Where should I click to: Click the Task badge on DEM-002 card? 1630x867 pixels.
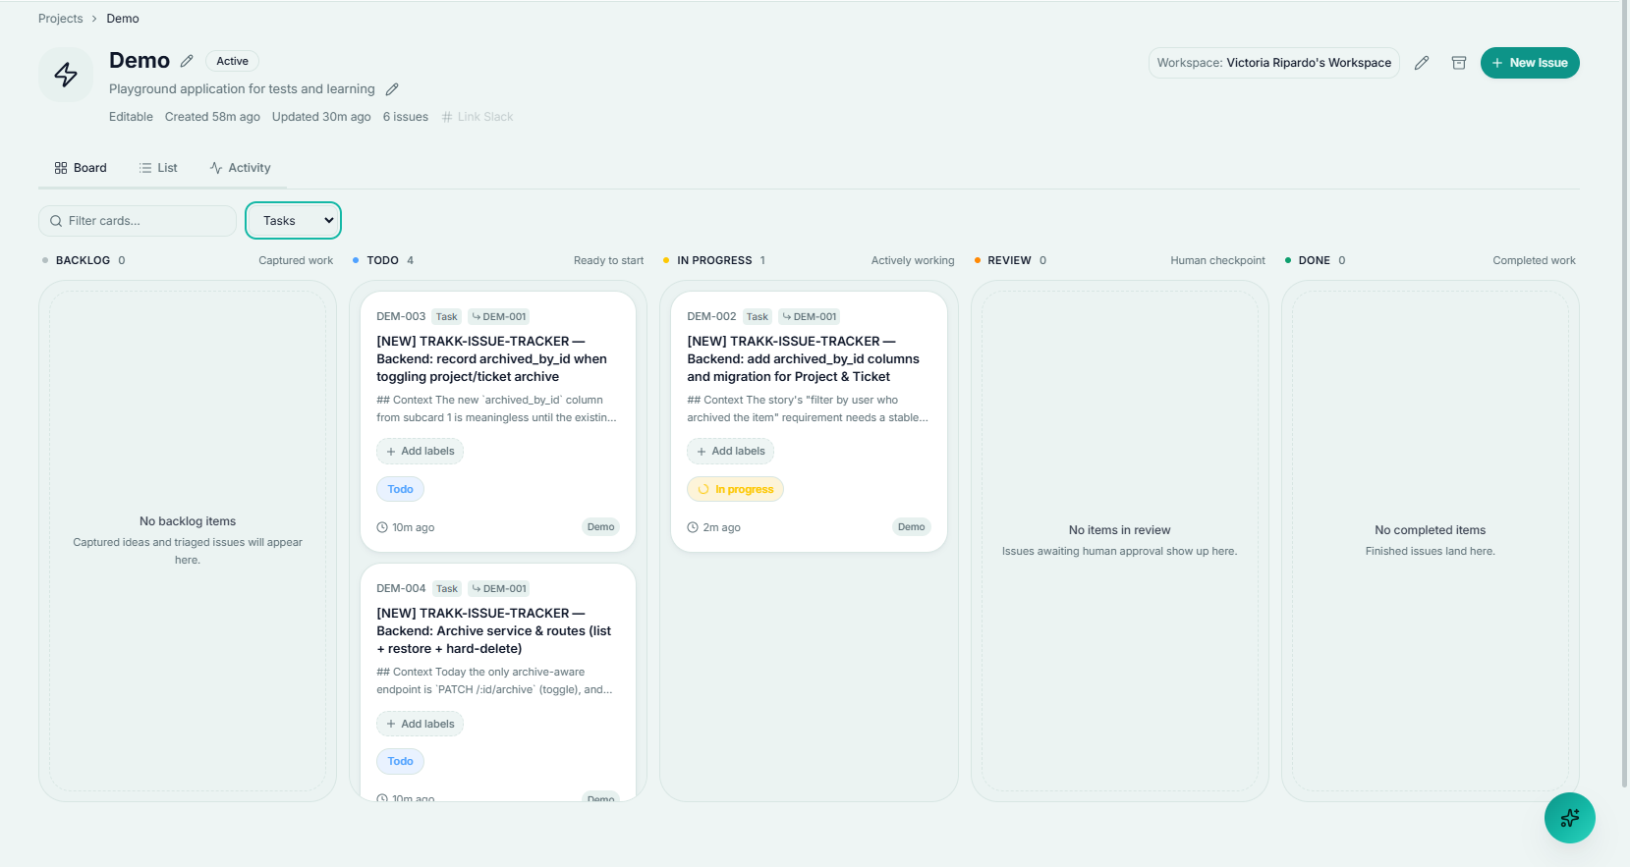(758, 316)
